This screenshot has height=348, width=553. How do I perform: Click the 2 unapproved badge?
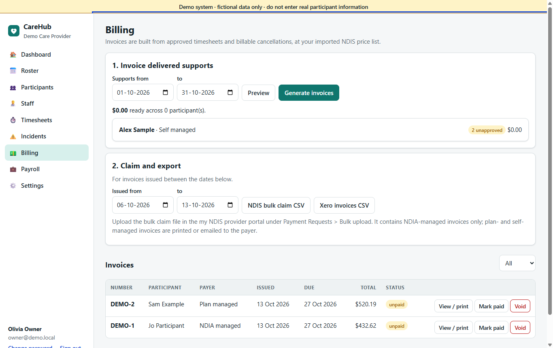click(487, 130)
